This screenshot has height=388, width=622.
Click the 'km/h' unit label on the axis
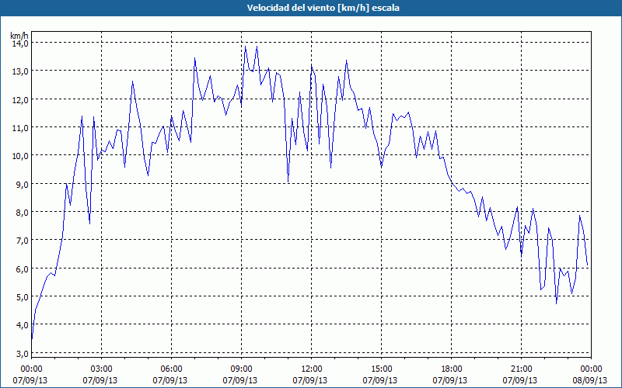tap(19, 36)
